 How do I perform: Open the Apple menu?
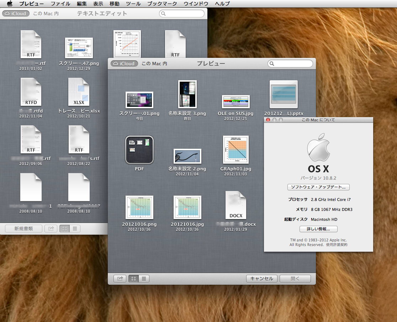[10, 4]
